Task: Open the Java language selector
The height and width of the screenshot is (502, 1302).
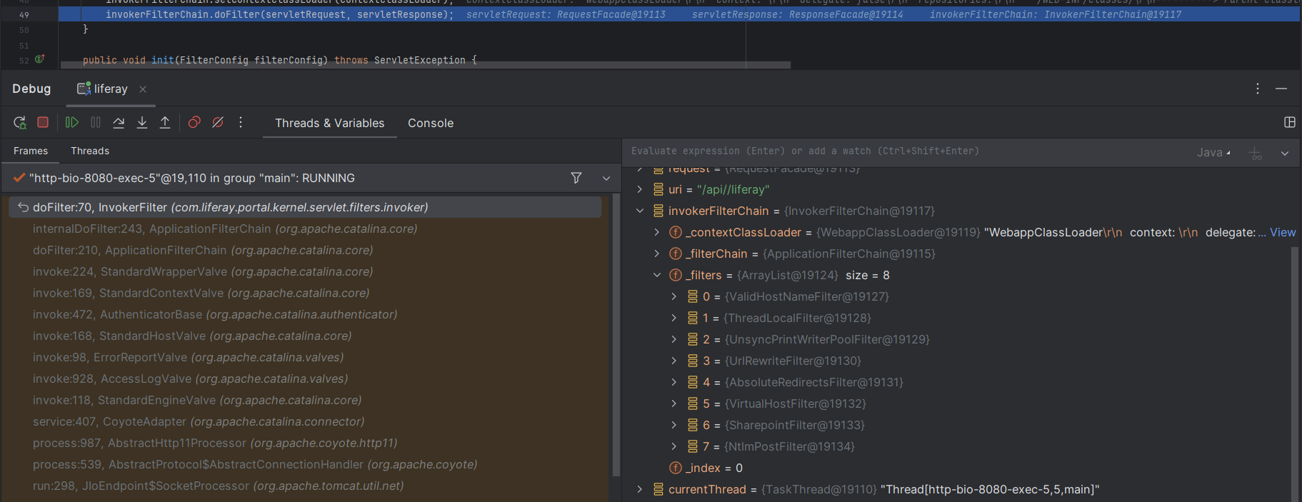Action: [x=1213, y=152]
